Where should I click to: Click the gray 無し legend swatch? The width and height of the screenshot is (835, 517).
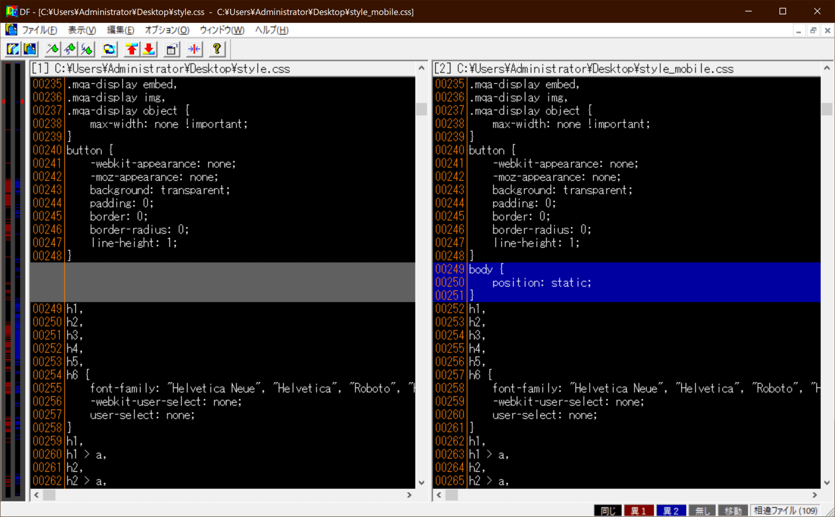[703, 511]
